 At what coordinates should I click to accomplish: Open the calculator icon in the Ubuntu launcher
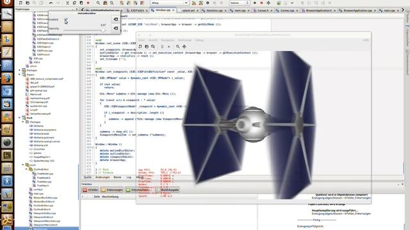tap(7, 168)
